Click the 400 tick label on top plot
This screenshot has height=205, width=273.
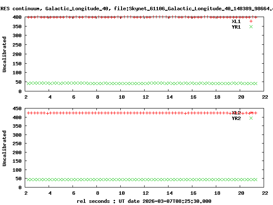click(x=17, y=17)
